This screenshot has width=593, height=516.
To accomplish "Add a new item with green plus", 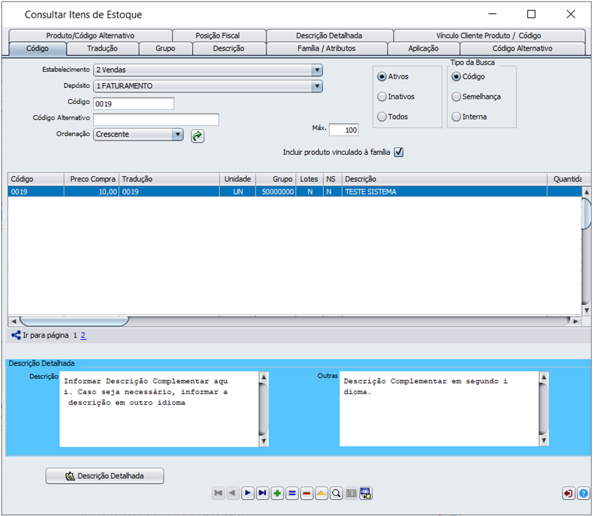I will (277, 493).
